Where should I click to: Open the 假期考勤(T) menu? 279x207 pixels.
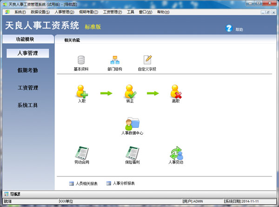point(88,12)
